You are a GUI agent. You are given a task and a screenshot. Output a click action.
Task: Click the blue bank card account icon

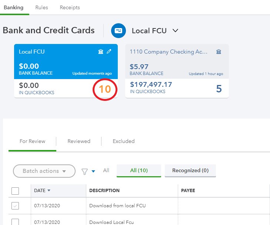tap(119, 31)
